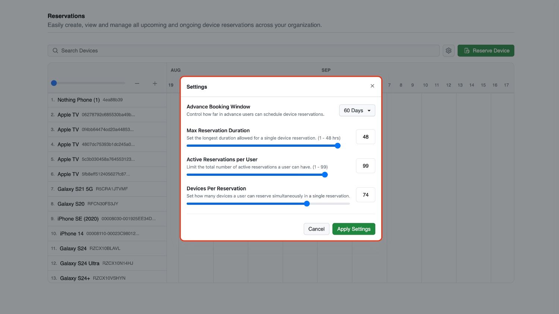
Task: Click the Search Devices input field
Action: coord(246,51)
